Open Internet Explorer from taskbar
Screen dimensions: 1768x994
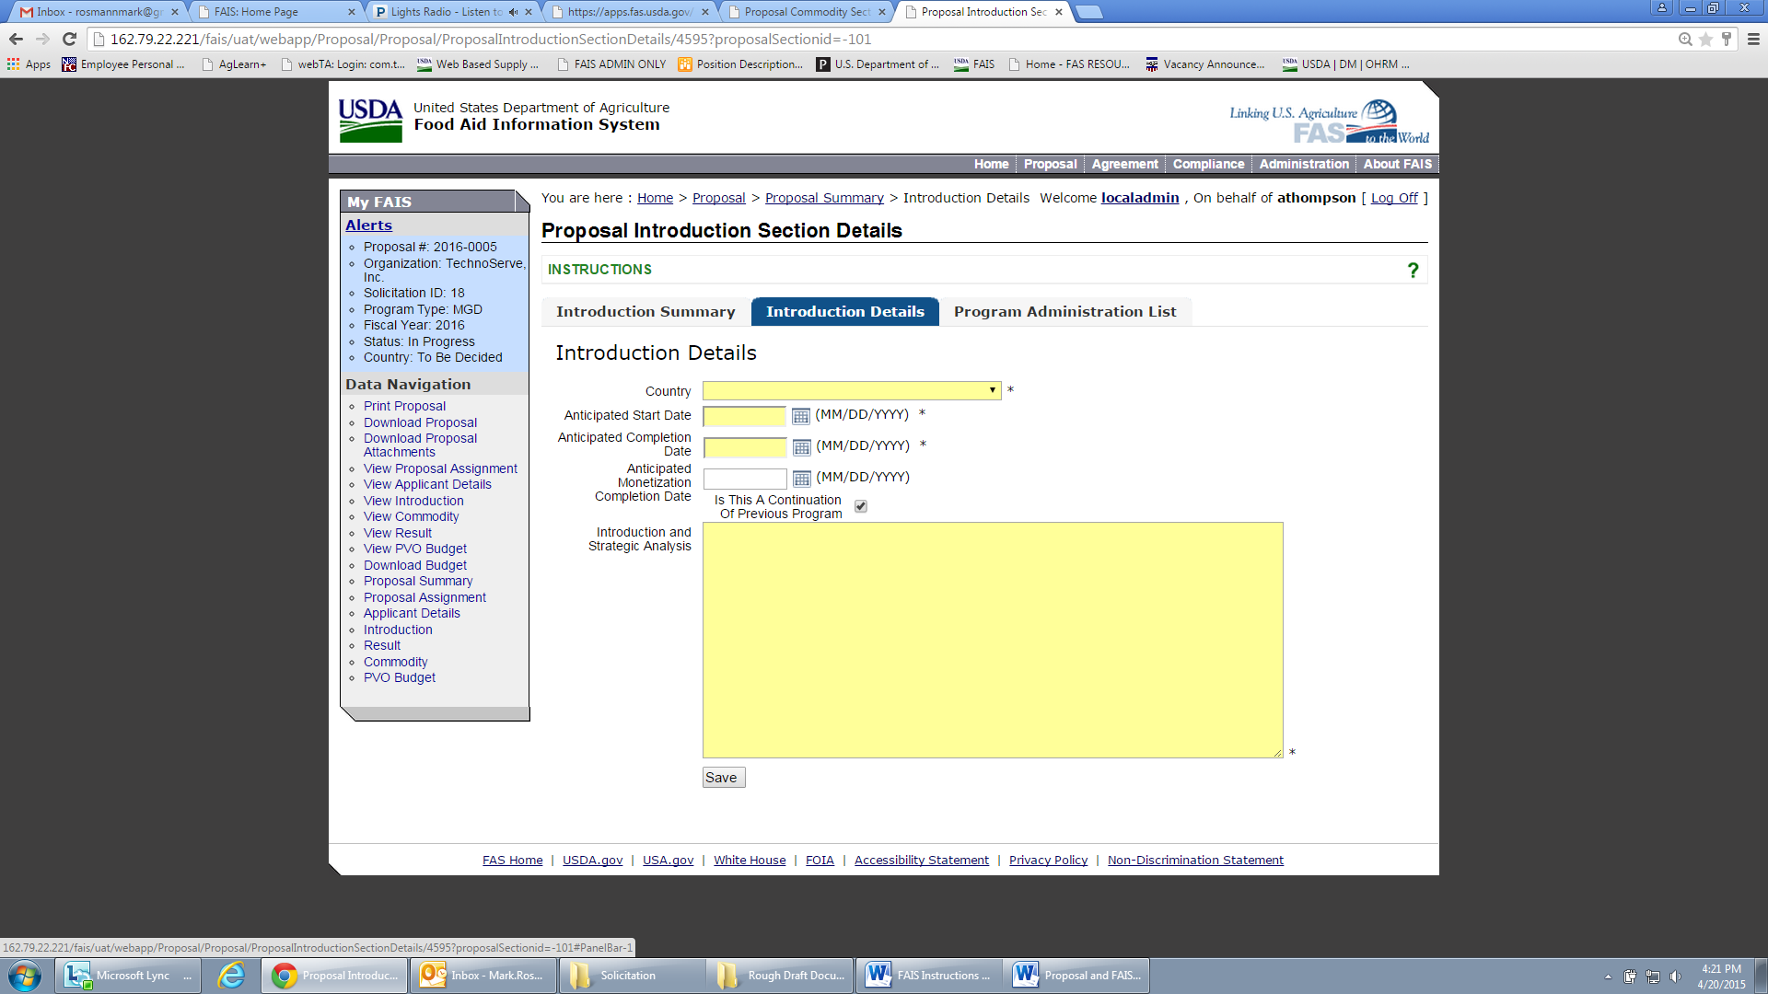coord(231,975)
